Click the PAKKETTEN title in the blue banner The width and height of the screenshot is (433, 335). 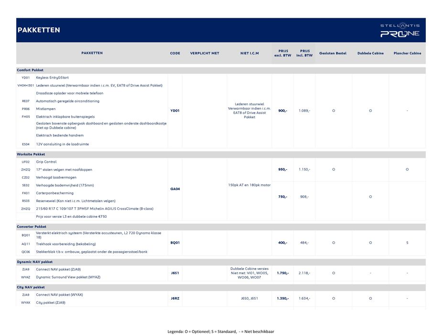click(x=39, y=30)
